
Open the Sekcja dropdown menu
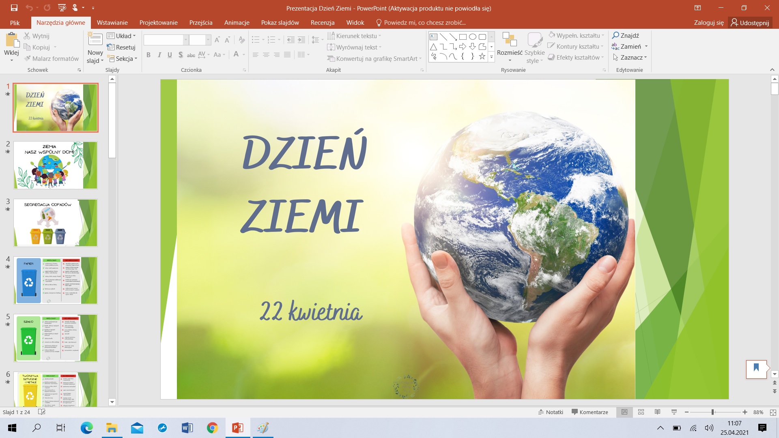pyautogui.click(x=123, y=58)
